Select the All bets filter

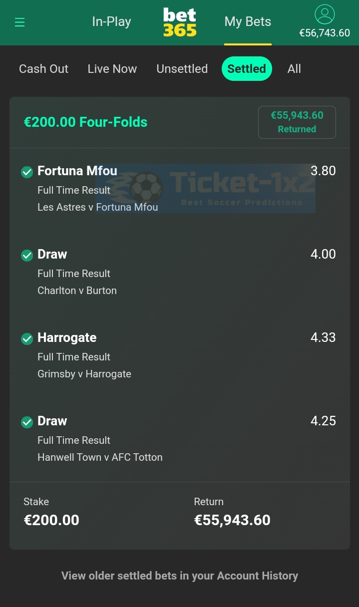click(294, 69)
